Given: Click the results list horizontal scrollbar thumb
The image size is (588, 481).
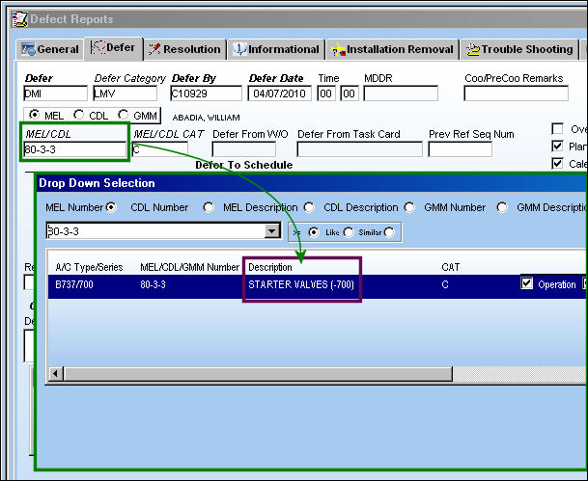Looking at the screenshot, I should coord(258,373).
